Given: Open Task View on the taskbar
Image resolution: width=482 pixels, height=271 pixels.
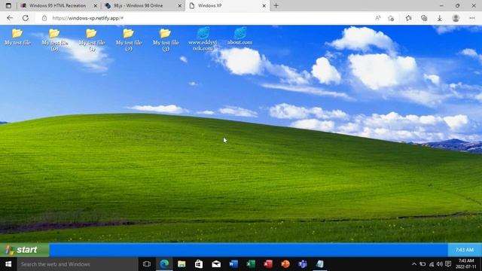Looking at the screenshot, I should click(x=147, y=264).
